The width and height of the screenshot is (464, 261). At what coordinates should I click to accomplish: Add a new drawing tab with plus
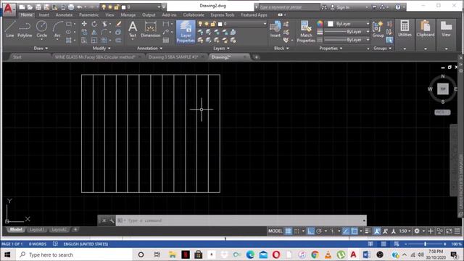tap(256, 57)
